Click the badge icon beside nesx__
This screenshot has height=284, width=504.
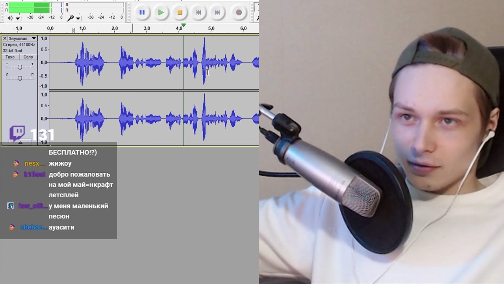[16, 163]
